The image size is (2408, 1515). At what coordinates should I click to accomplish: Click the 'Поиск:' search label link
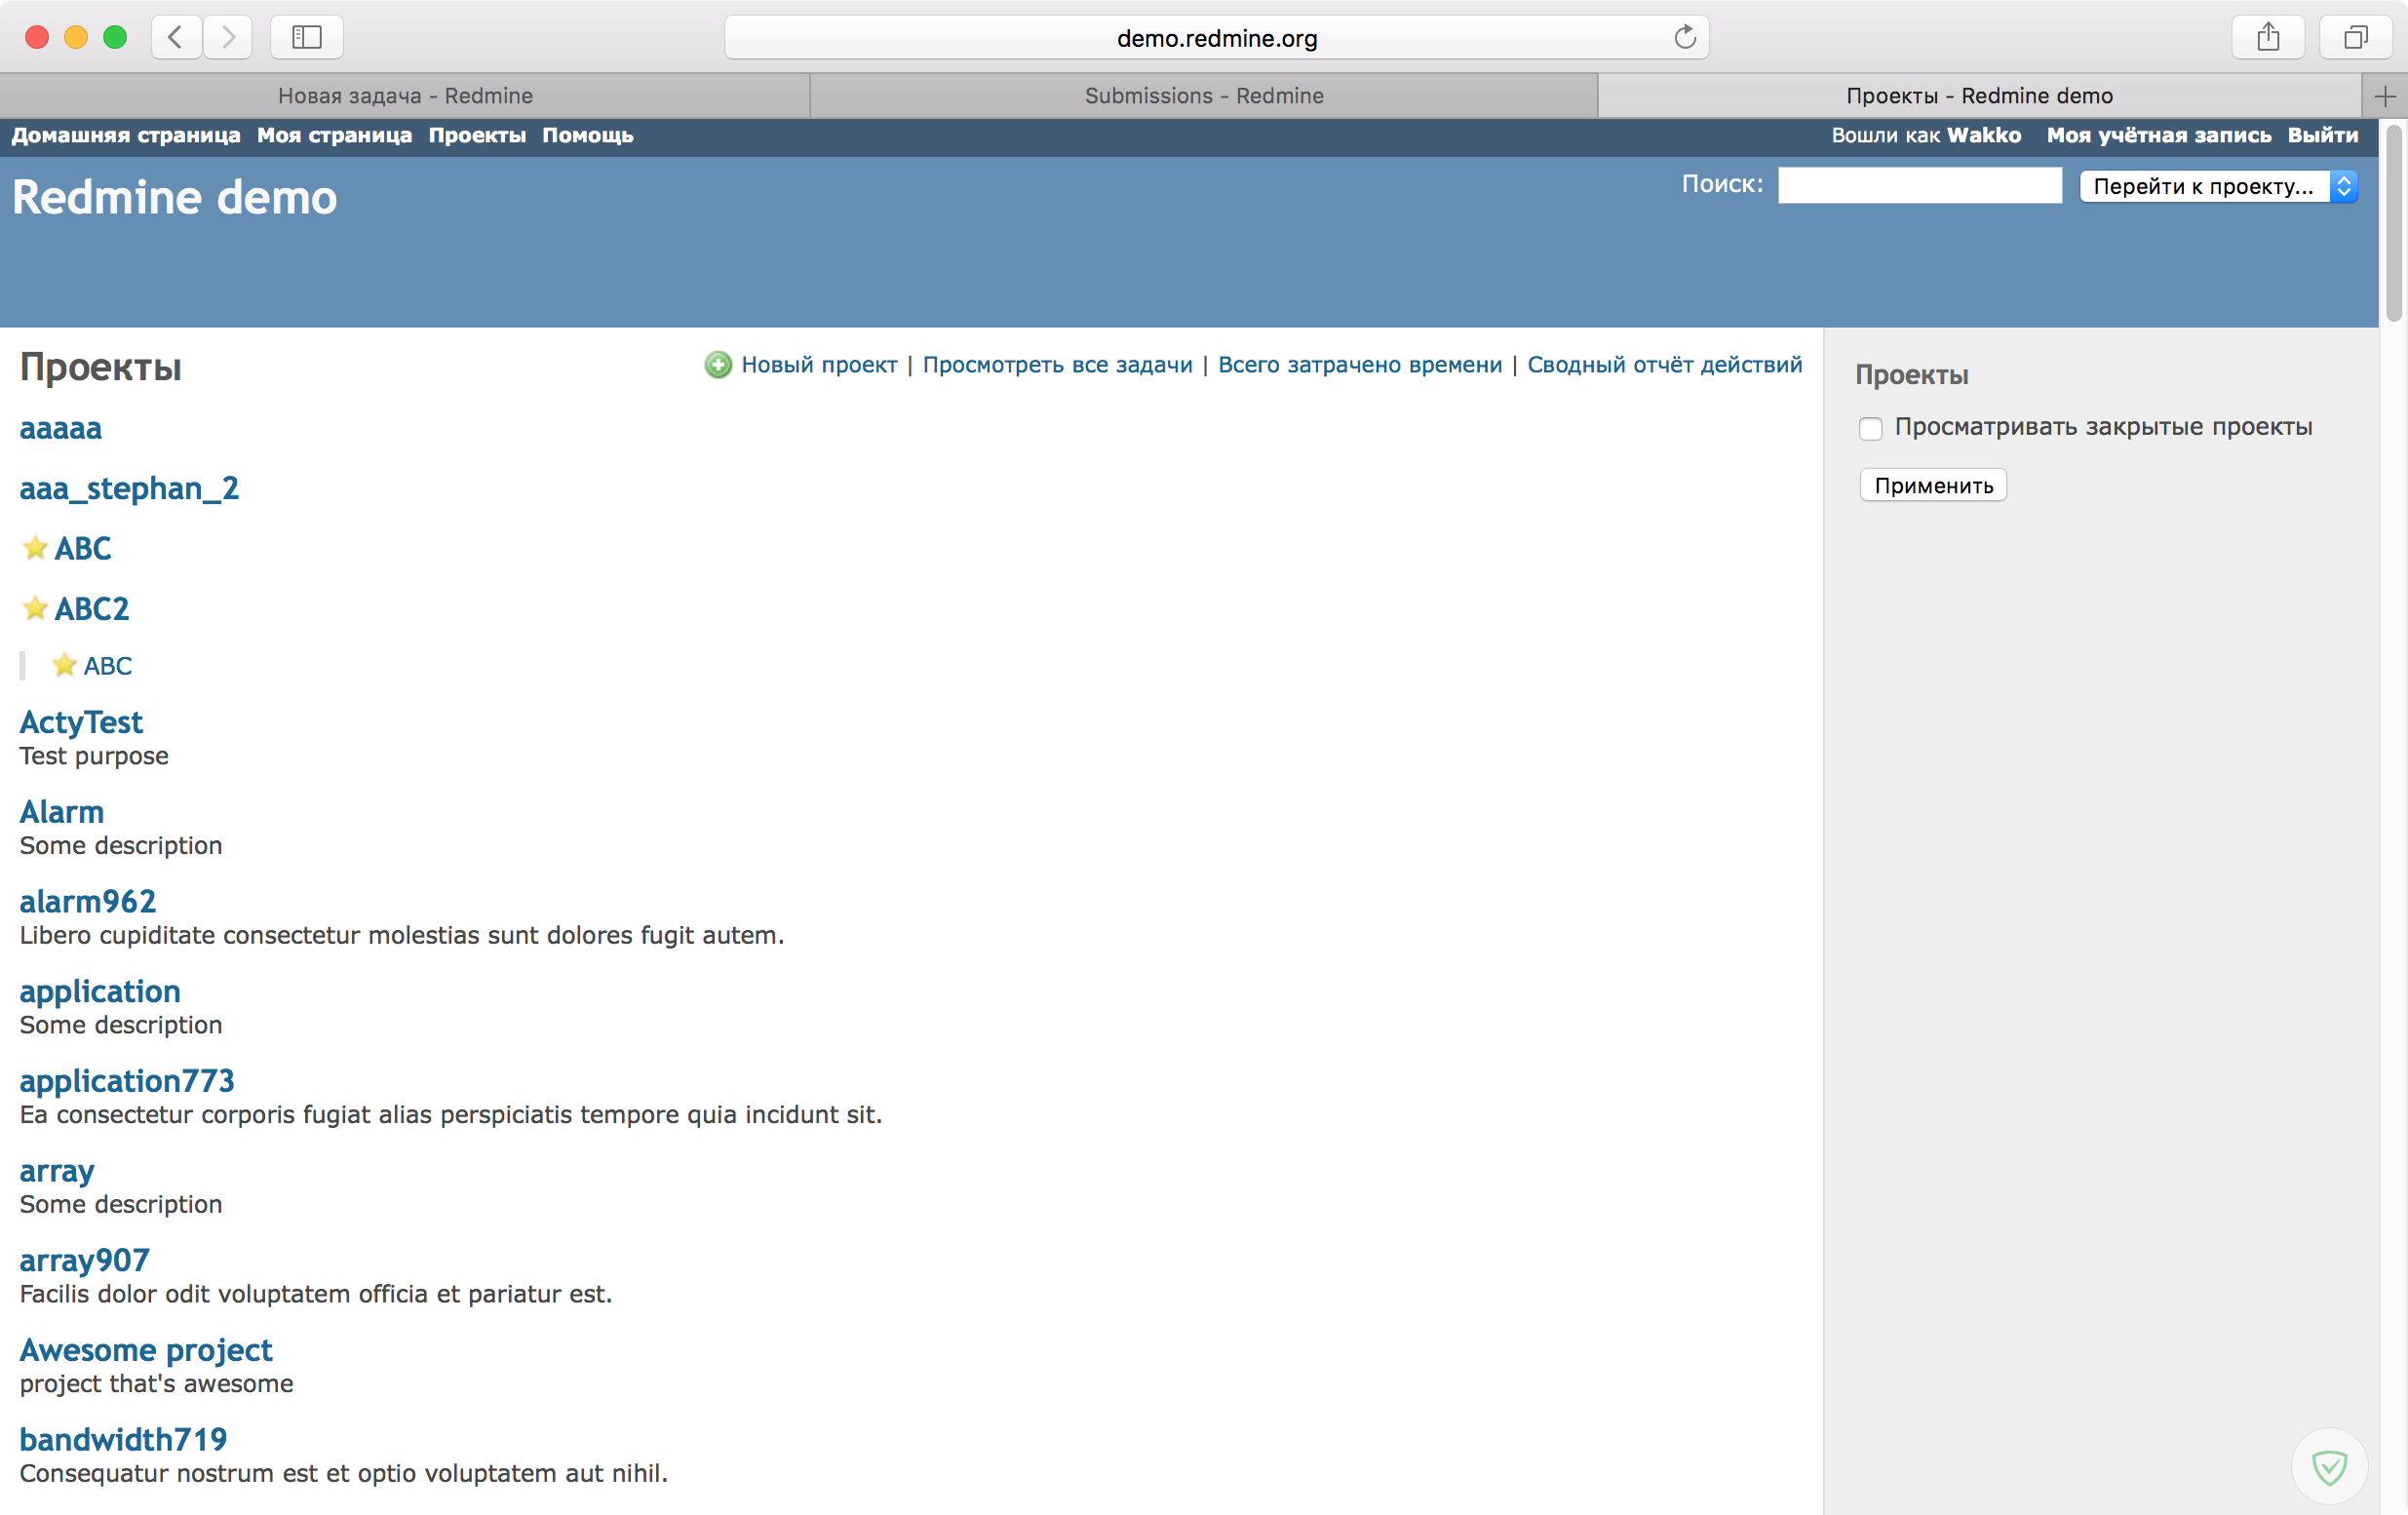[1722, 184]
